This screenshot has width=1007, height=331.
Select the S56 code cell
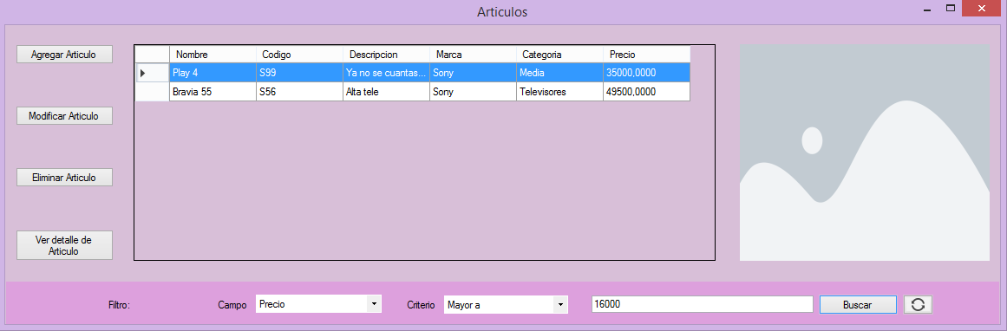point(299,92)
